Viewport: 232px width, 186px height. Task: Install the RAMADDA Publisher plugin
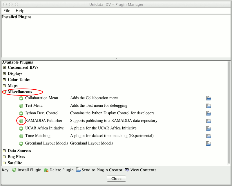[21, 121]
